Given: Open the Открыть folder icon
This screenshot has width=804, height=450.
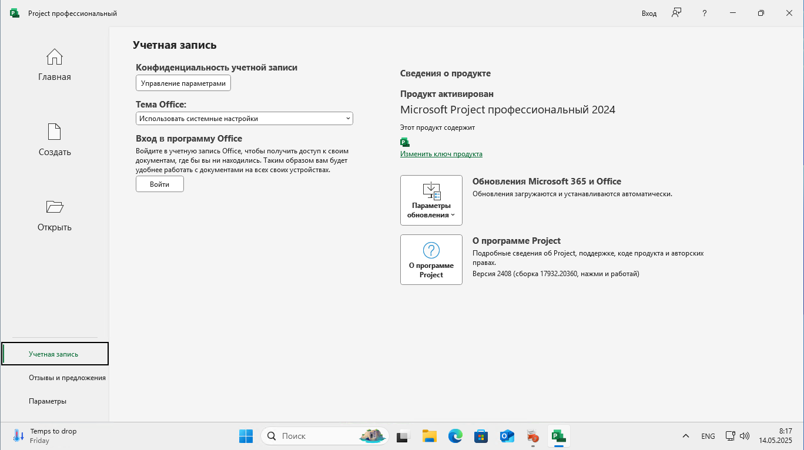Looking at the screenshot, I should [x=54, y=207].
